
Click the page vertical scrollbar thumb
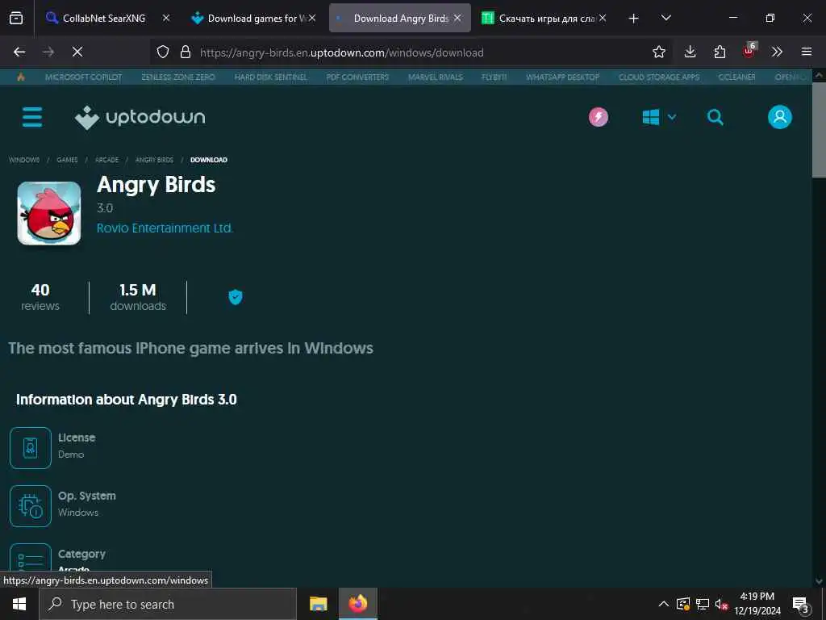click(x=819, y=130)
